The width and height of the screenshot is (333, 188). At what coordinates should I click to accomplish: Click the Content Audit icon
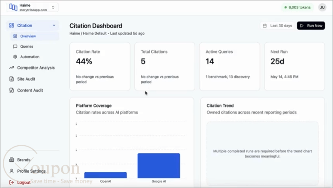coord(11,90)
